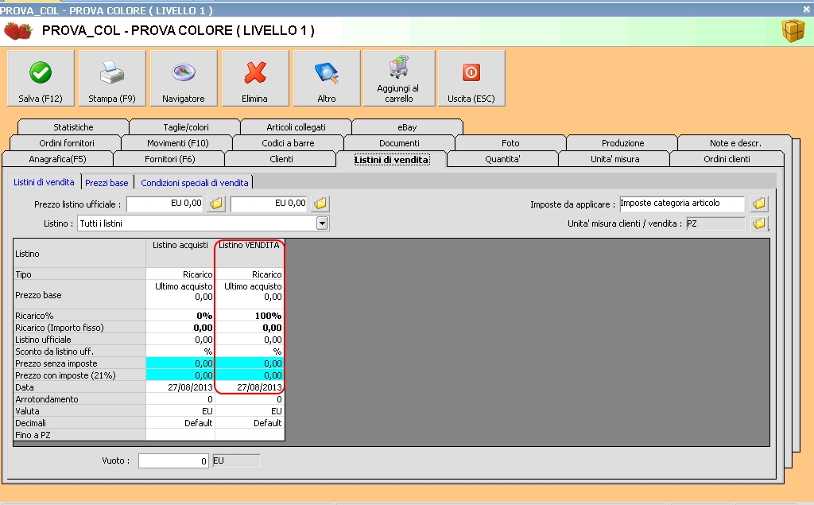The width and height of the screenshot is (814, 505).
Task: Click Data cell under Listino acquisti
Action: pyautogui.click(x=180, y=387)
